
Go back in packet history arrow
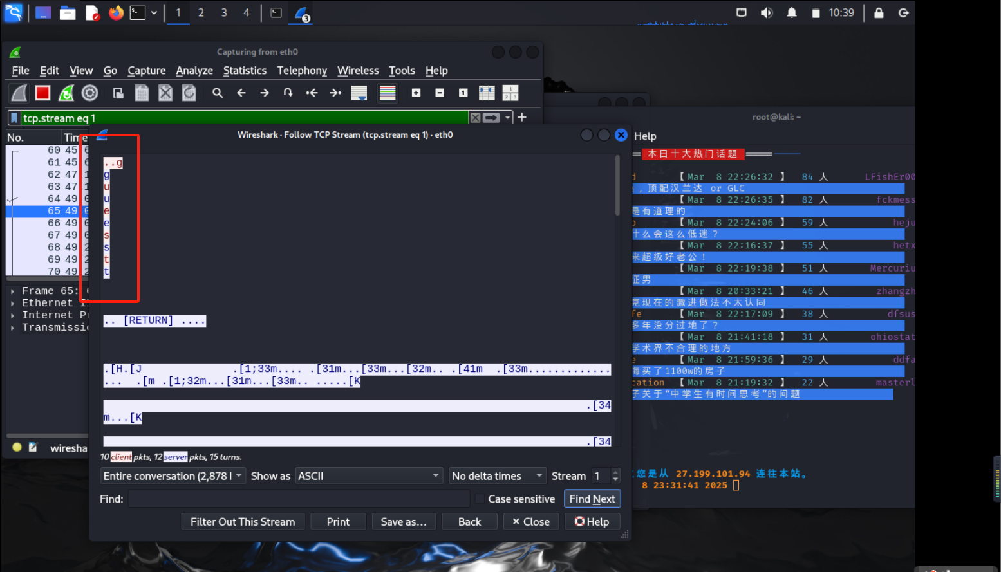pos(241,93)
